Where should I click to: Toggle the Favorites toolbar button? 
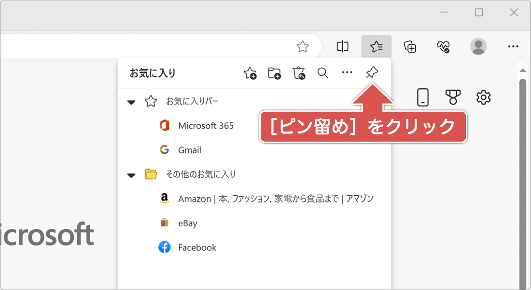pyautogui.click(x=376, y=46)
